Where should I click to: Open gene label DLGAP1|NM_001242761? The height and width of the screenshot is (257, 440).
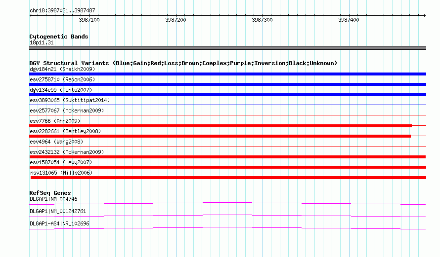tap(58, 211)
